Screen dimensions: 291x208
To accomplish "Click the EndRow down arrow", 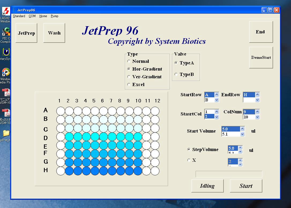I will tap(257, 100).
